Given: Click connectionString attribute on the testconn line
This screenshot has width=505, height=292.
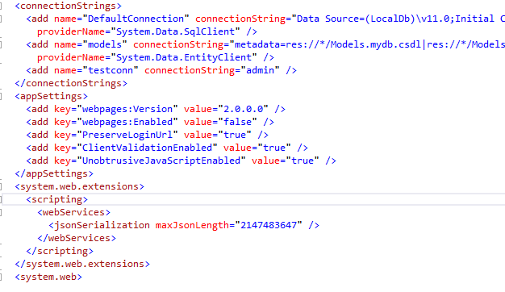Looking at the screenshot, I should click(190, 70).
